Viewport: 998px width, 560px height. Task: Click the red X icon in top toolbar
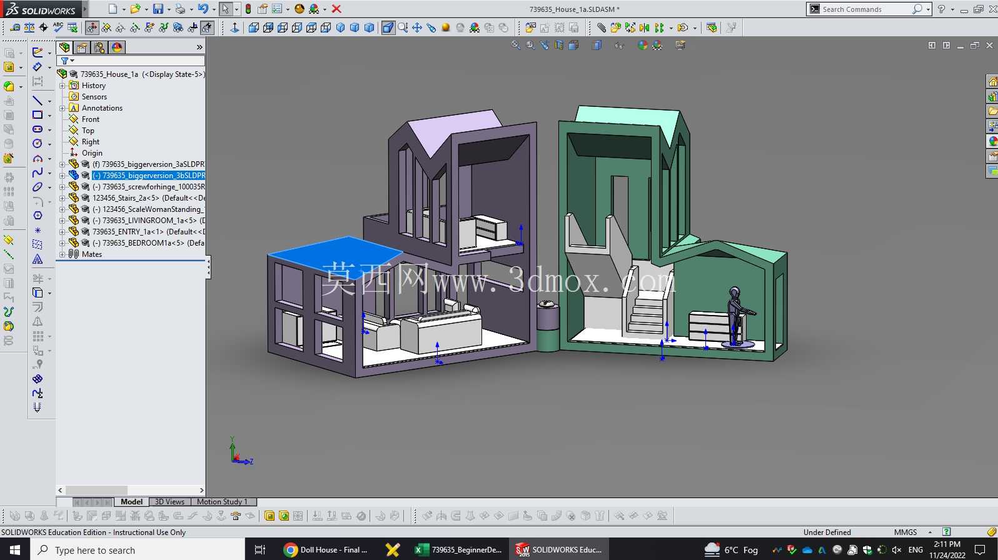[x=336, y=9]
